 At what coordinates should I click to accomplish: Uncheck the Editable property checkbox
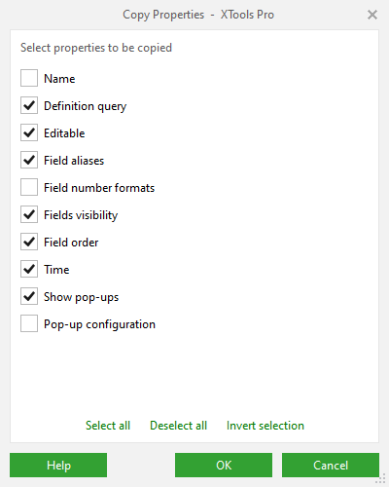click(29, 132)
